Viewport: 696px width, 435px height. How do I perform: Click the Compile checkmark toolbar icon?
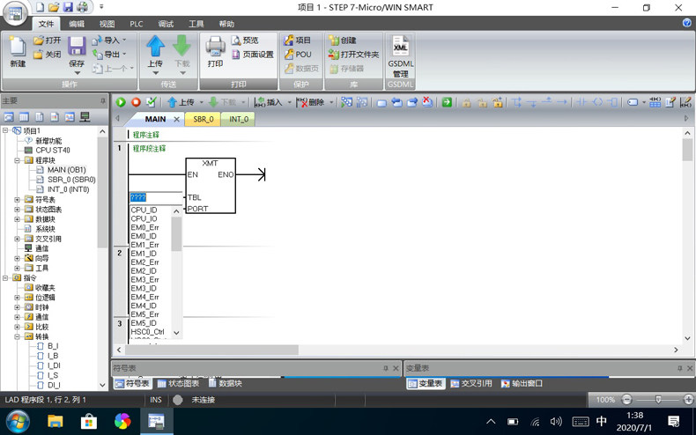tap(151, 102)
